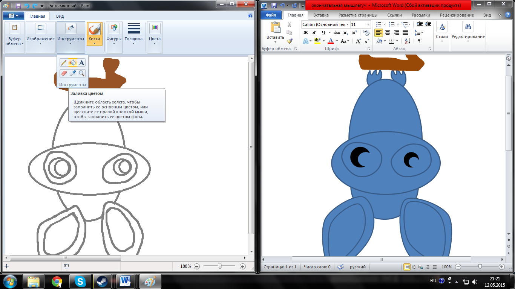Screen dimensions: 515x289
Task: Toggle italic (К) in Word
Action: pyautogui.click(x=314, y=33)
